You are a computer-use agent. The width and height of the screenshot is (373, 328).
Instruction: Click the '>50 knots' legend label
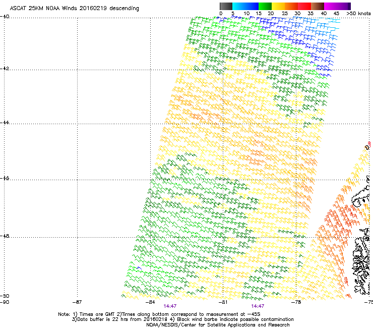coord(358,14)
